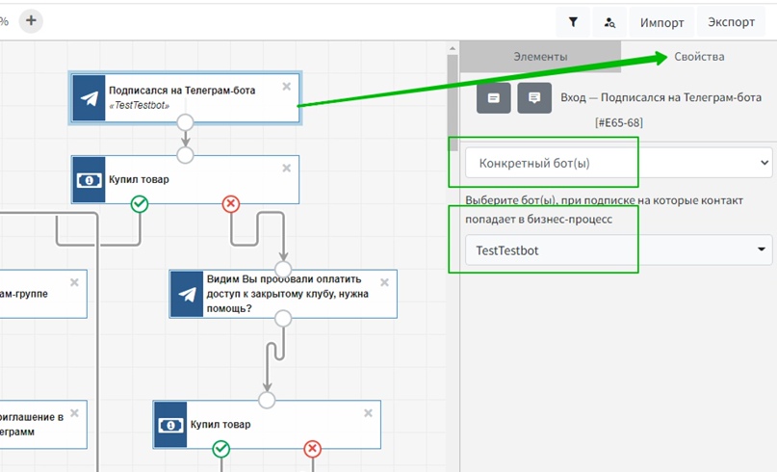This screenshot has width=777, height=472.
Task: Click the first comment icon in properties panel
Action: tap(493, 98)
